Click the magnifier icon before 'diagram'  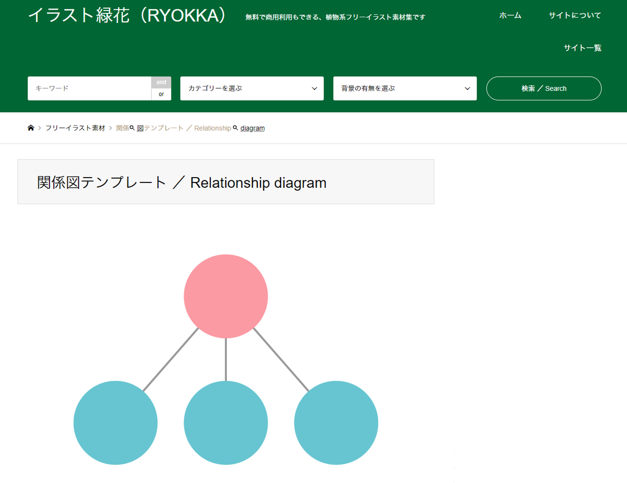click(x=236, y=128)
